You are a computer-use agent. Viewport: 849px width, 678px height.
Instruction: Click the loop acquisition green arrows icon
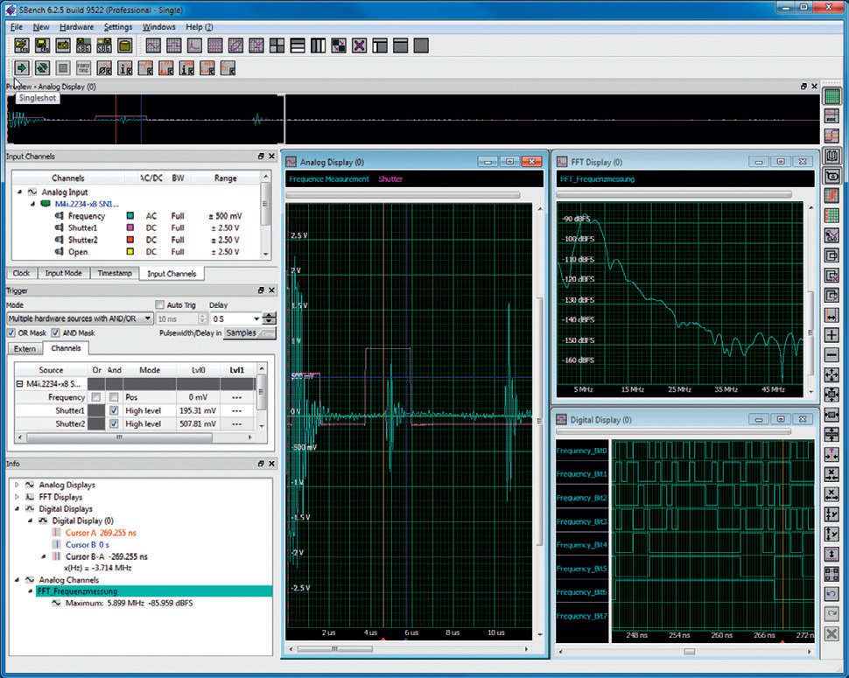point(42,67)
